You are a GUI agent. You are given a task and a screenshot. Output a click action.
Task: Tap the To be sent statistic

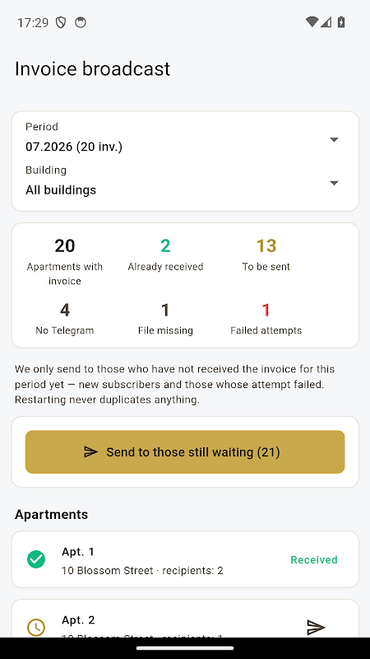pos(266,255)
